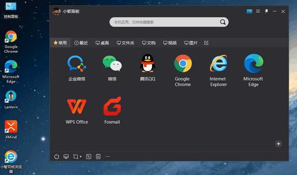Select Lantern desktop shortcut
This screenshot has width=297, height=175.
click(11, 100)
